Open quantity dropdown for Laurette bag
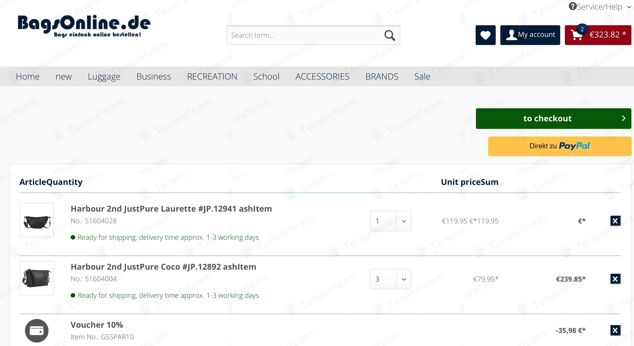 (x=391, y=221)
